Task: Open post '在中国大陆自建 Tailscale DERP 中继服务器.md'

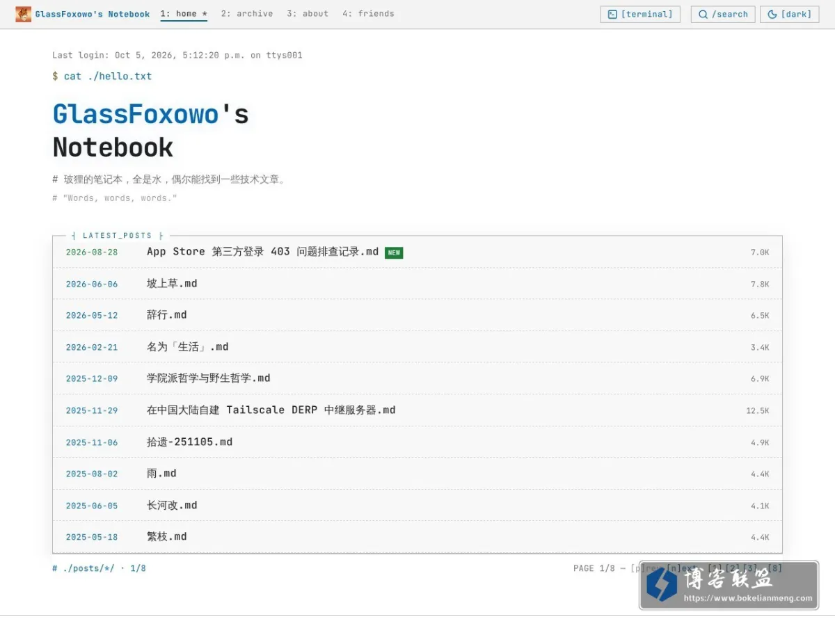Action: click(x=271, y=410)
